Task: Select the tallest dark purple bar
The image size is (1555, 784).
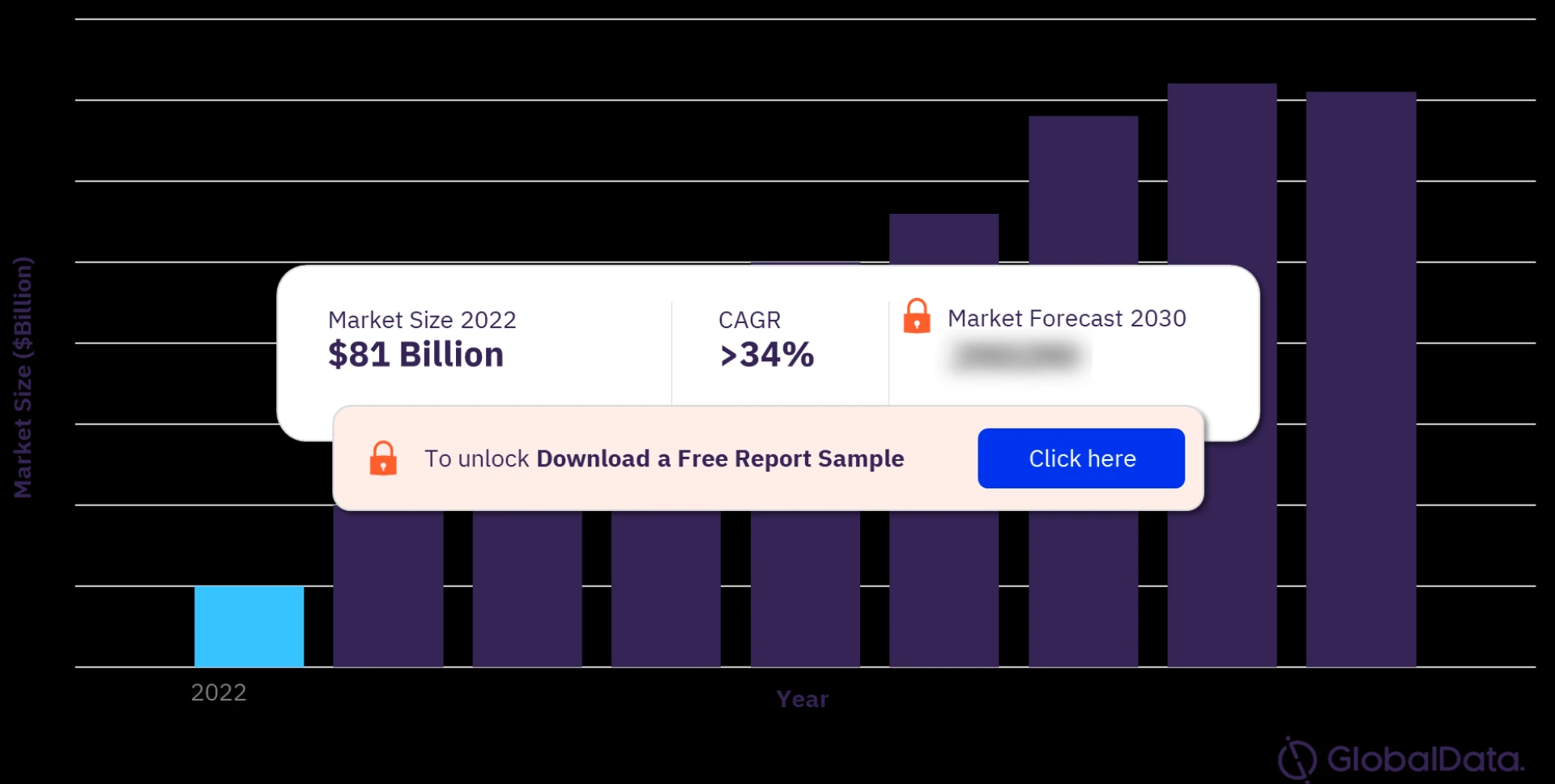Action: 1221,178
